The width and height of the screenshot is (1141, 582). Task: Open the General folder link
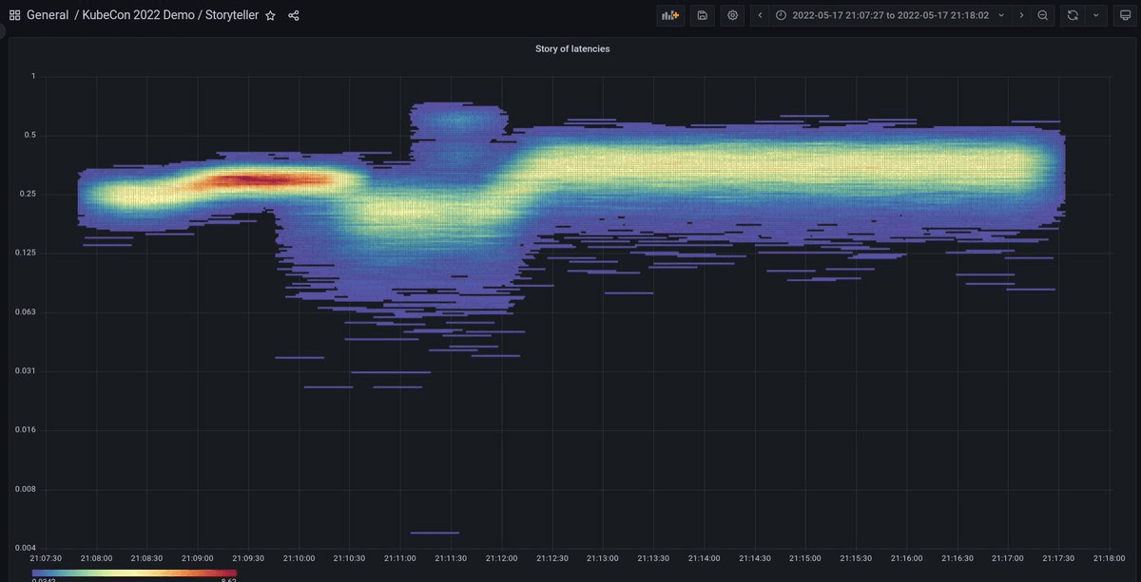tap(48, 14)
